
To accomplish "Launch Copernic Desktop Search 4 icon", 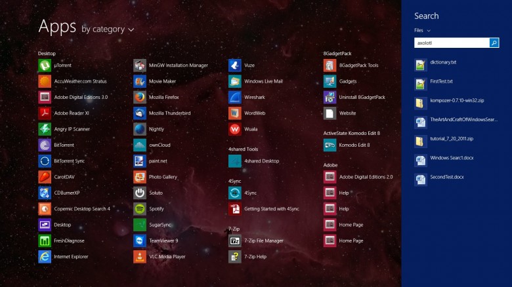I will (x=45, y=209).
